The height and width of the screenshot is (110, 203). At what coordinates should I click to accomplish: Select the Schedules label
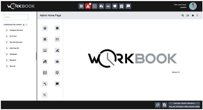[13, 54]
